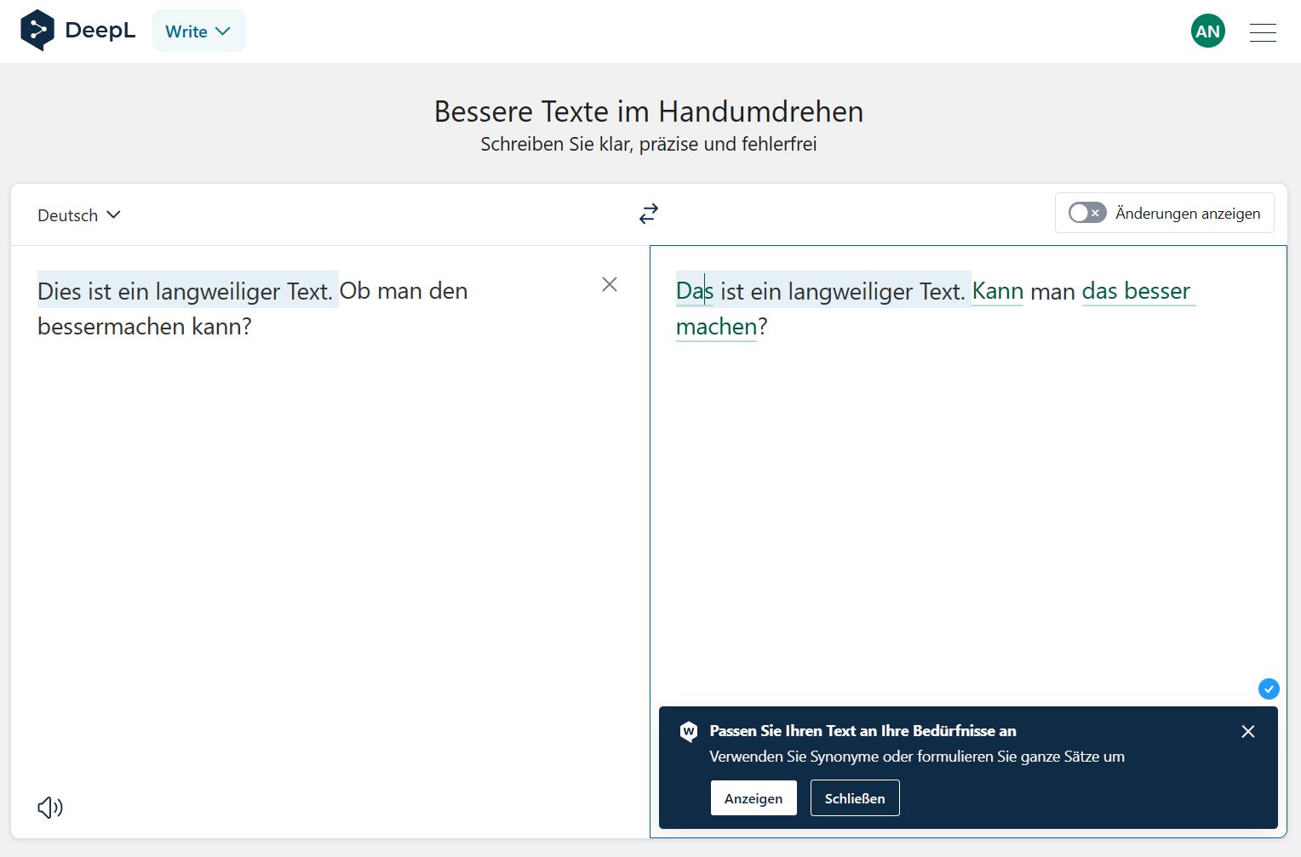Click the DeepL wordmark text
The width and height of the screenshot is (1301, 857).
click(100, 31)
